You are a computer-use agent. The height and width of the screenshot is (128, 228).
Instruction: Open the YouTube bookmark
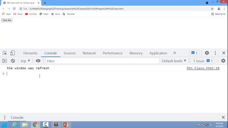(x=31, y=14)
